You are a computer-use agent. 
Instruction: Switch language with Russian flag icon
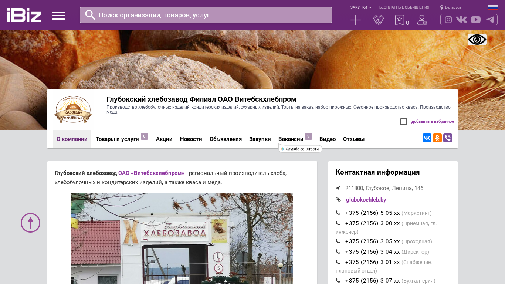pos(492,7)
